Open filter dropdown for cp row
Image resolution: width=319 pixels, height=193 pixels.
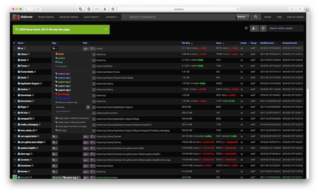pos(93,49)
